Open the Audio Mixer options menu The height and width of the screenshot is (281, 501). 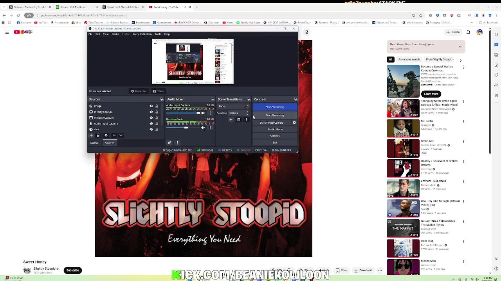[177, 143]
